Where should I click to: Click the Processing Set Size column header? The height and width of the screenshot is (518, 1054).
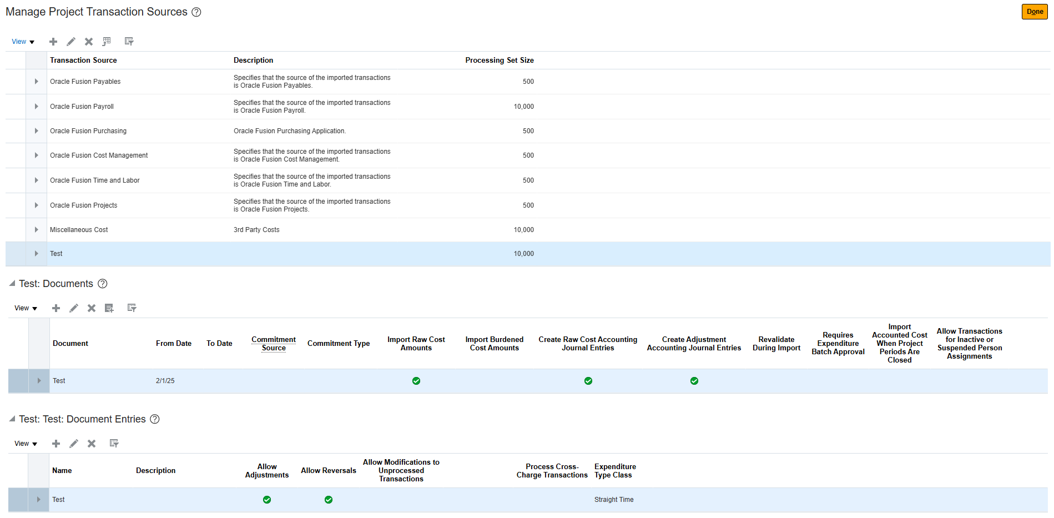[500, 61]
